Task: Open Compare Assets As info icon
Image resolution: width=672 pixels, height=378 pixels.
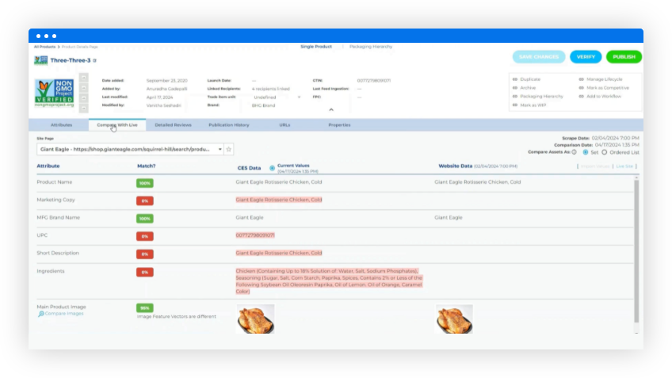Action: (575, 152)
